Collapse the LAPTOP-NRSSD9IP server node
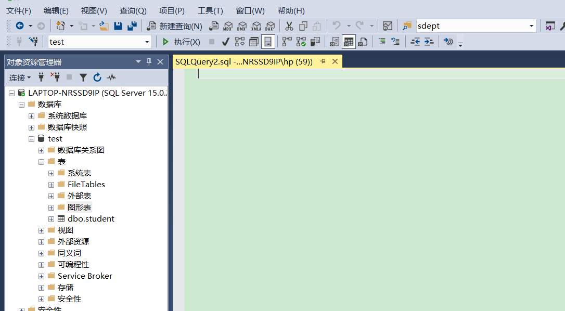The width and height of the screenshot is (565, 311). (x=11, y=93)
